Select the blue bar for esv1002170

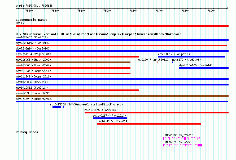[x=110, y=118]
